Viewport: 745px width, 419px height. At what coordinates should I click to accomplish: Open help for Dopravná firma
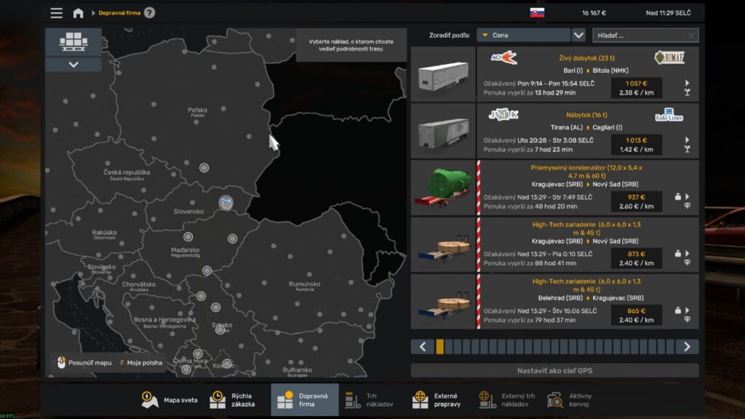point(149,12)
